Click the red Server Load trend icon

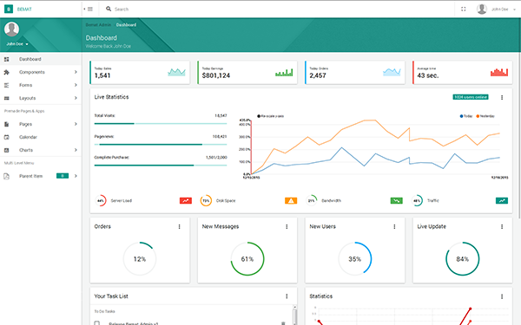(186, 201)
